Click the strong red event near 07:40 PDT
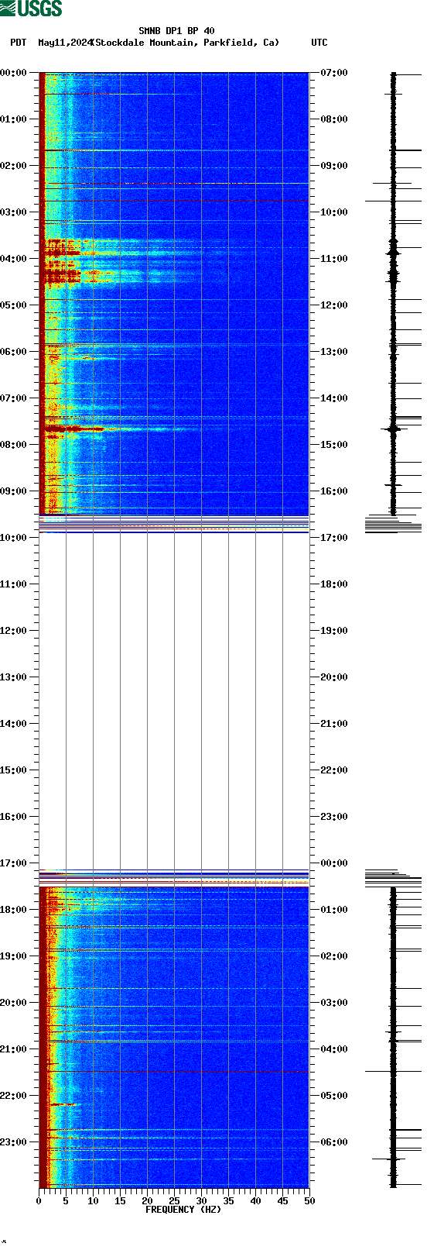This screenshot has width=427, height=1250. [x=73, y=428]
